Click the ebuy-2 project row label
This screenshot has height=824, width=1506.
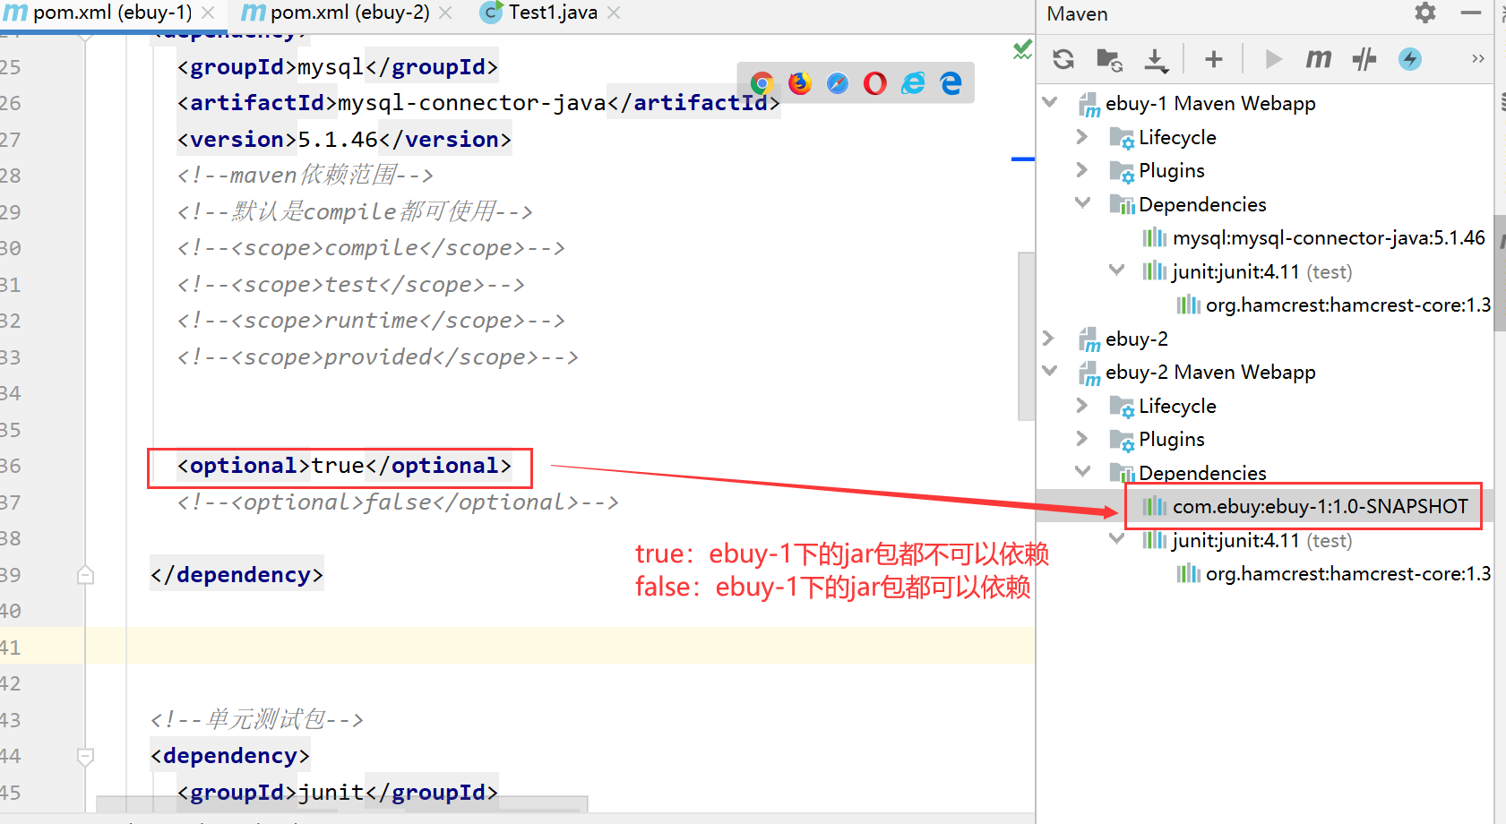click(x=1137, y=339)
